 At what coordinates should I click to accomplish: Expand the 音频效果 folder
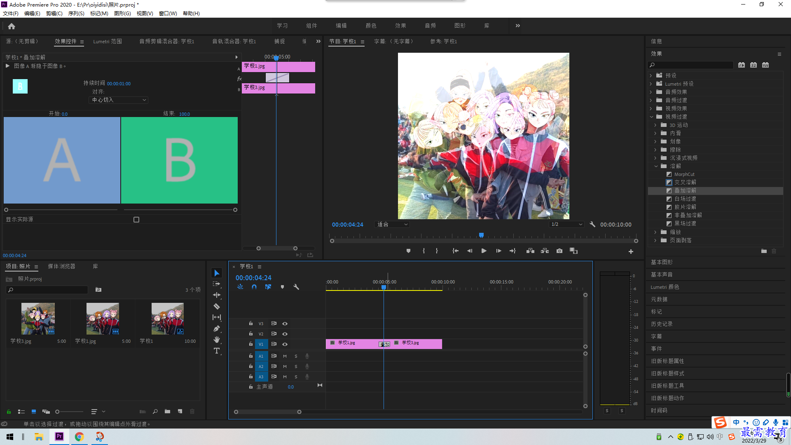point(651,92)
